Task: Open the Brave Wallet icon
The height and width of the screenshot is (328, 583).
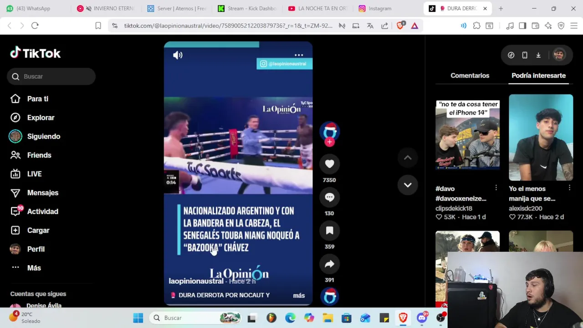Action: [535, 26]
